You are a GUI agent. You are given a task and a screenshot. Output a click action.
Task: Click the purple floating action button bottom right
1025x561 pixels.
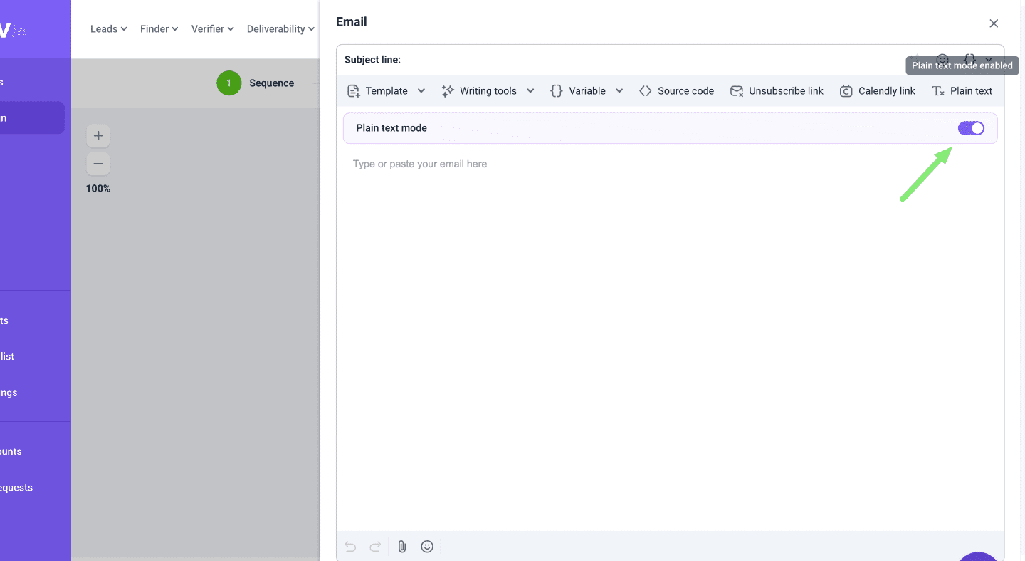point(978,557)
